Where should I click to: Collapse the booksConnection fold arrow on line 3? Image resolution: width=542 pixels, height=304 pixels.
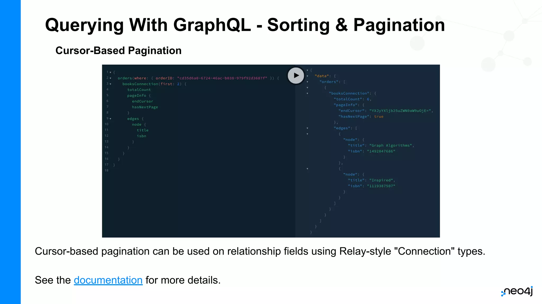(110, 84)
